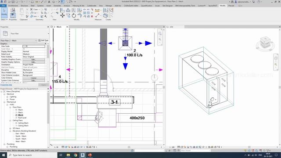The height and width of the screenshot is (158, 281).
Task: Open Chrome from the Windows taskbar
Action: click(x=76, y=155)
